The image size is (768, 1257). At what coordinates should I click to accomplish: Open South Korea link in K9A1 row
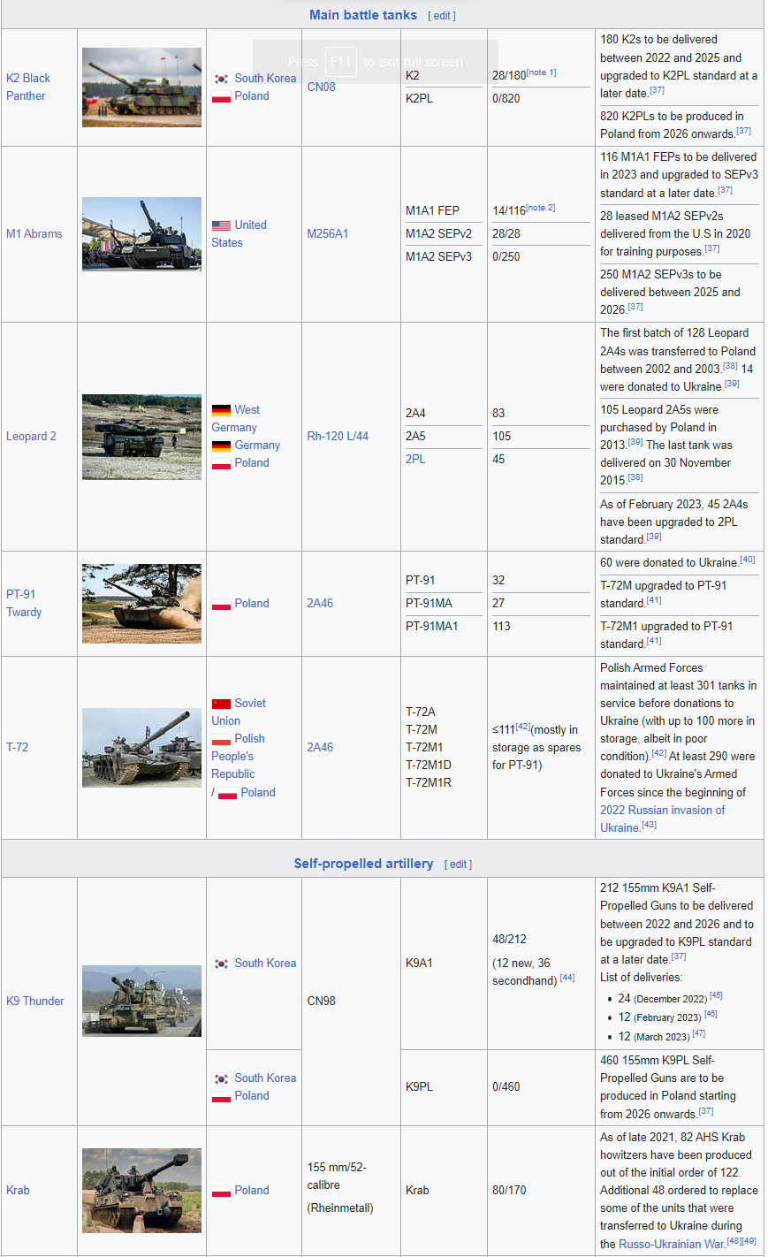pos(265,964)
